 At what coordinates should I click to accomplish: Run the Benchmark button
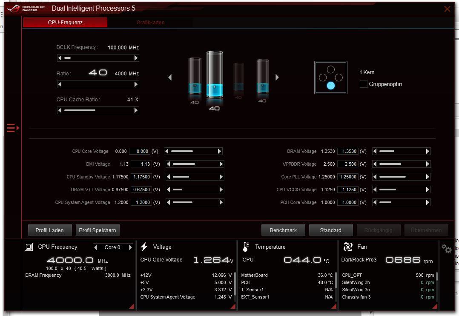[x=283, y=230]
